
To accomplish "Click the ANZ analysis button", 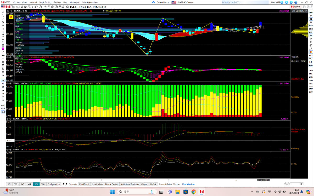I will click(311, 84).
